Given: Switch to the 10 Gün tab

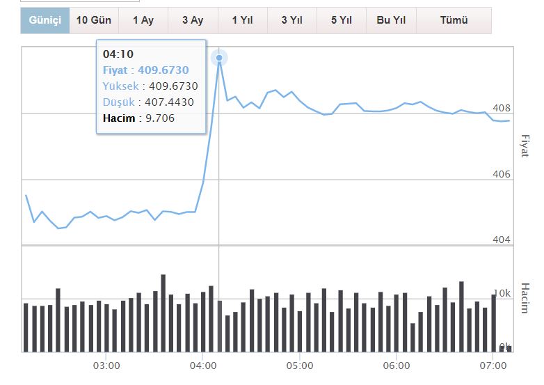Looking at the screenshot, I should (94, 20).
